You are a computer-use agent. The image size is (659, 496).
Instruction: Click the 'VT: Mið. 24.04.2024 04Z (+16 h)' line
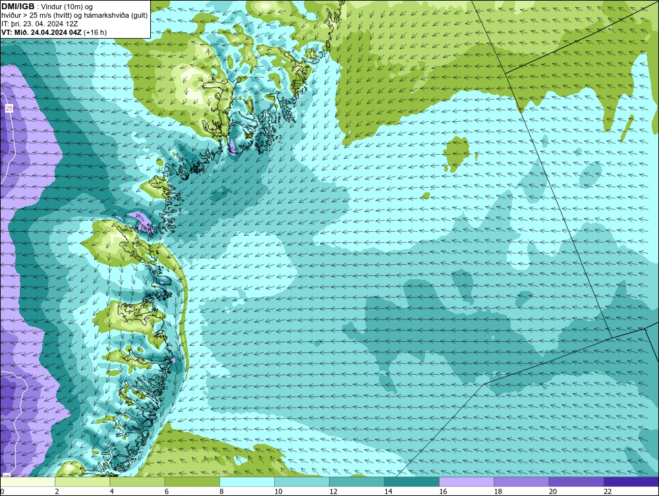click(x=54, y=32)
